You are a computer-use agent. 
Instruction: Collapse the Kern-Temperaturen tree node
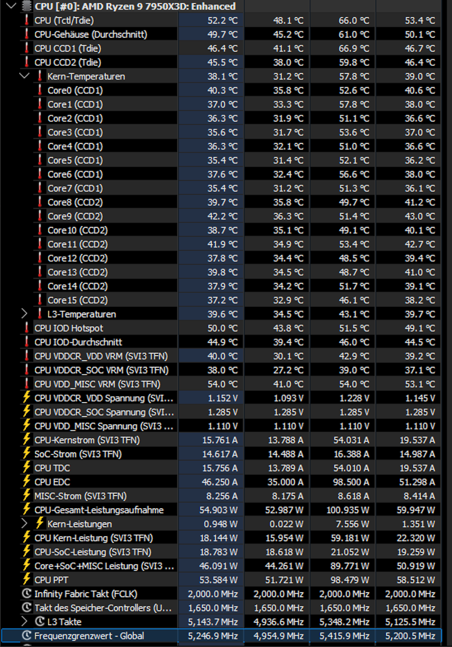pos(24,76)
